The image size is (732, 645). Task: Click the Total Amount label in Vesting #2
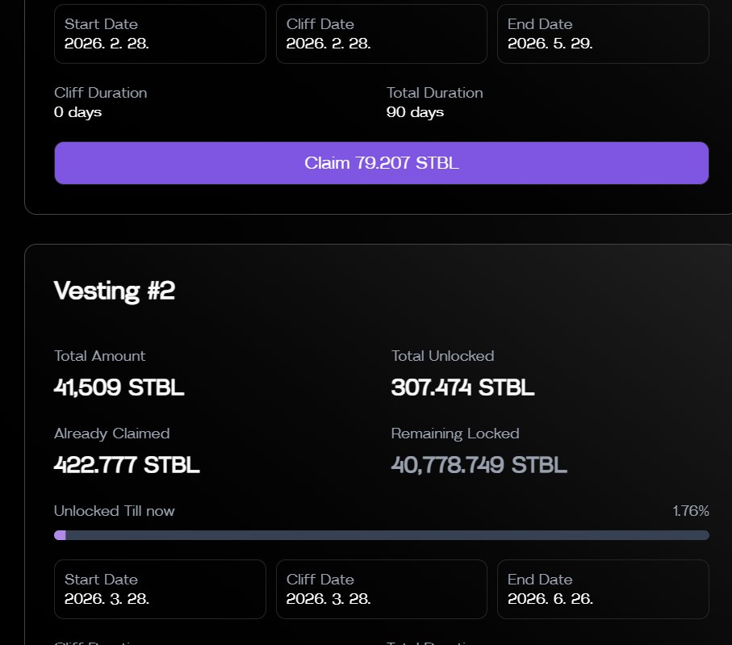[99, 356]
